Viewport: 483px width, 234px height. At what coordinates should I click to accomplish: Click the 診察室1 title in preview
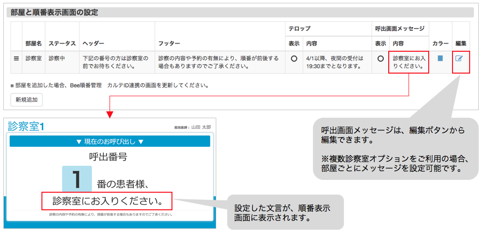[27, 126]
